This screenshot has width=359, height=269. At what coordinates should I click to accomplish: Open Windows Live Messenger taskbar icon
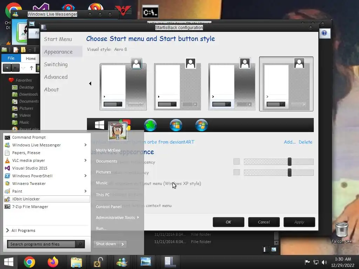pyautogui.click(x=122, y=262)
